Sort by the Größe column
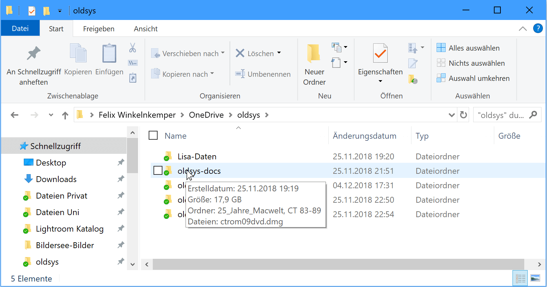This screenshot has width=547, height=287. [509, 136]
